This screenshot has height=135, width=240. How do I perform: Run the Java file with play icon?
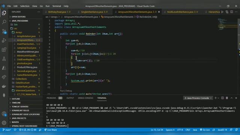(x=222, y=12)
